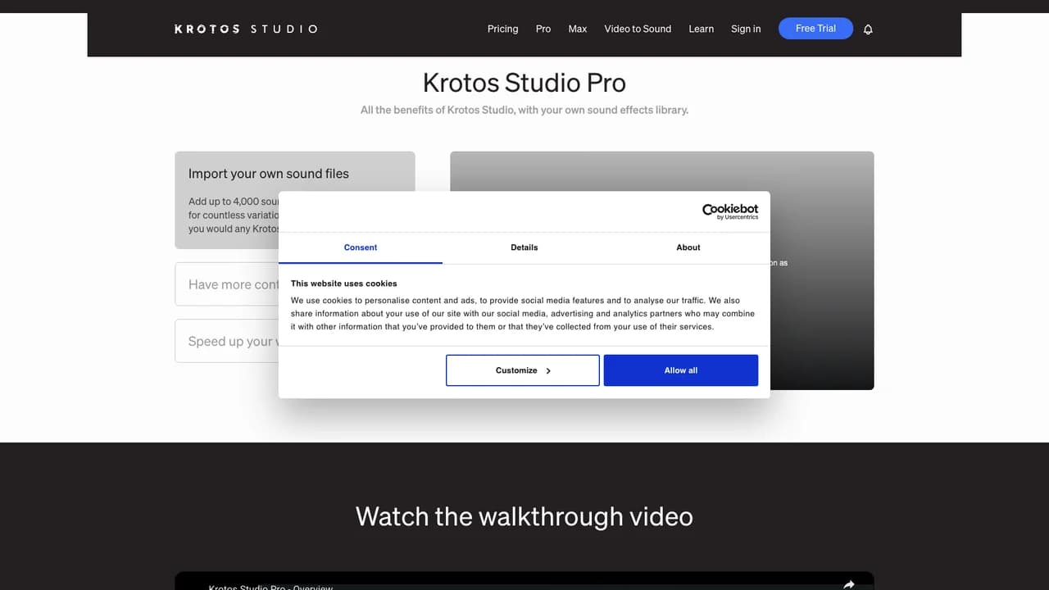Image resolution: width=1049 pixels, height=590 pixels.
Task: Click the walkthrough video title text
Action: tap(270, 587)
